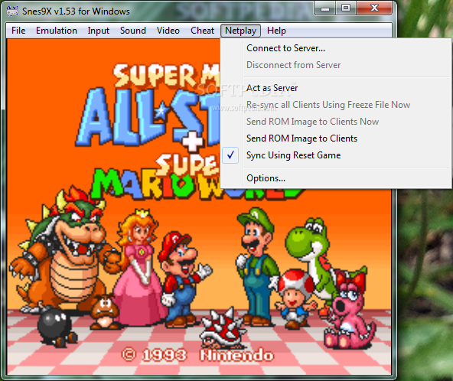Image resolution: width=453 pixels, height=381 pixels.
Task: Uncheck Sync Using Reset Game
Action: (336, 155)
